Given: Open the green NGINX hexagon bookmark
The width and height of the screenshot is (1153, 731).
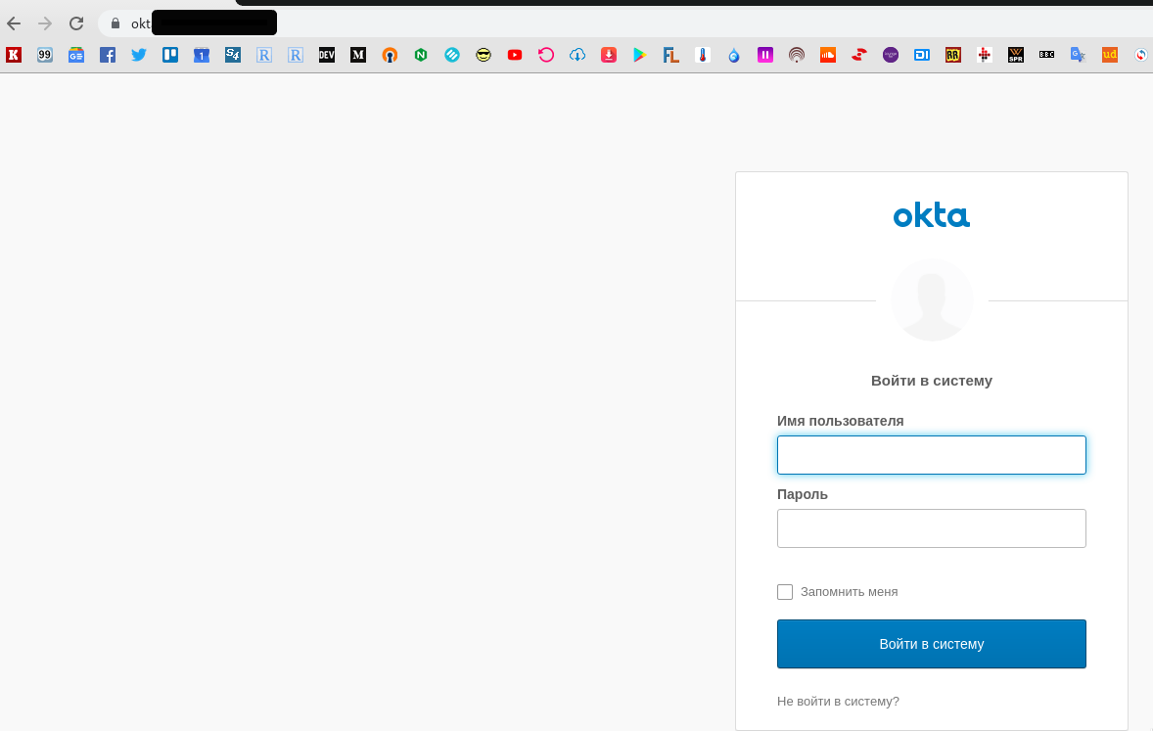Looking at the screenshot, I should pos(421,55).
